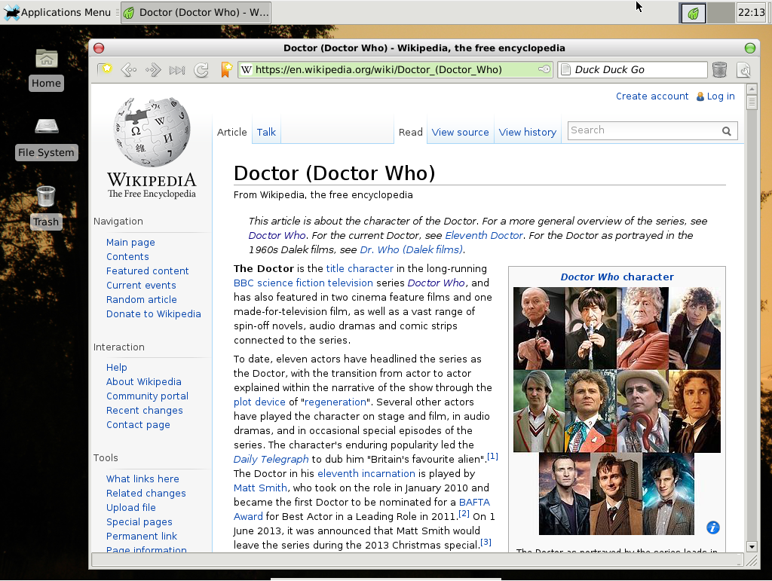The image size is (772, 581).
Task: Go back with the browser back arrow
Action: 128,70
